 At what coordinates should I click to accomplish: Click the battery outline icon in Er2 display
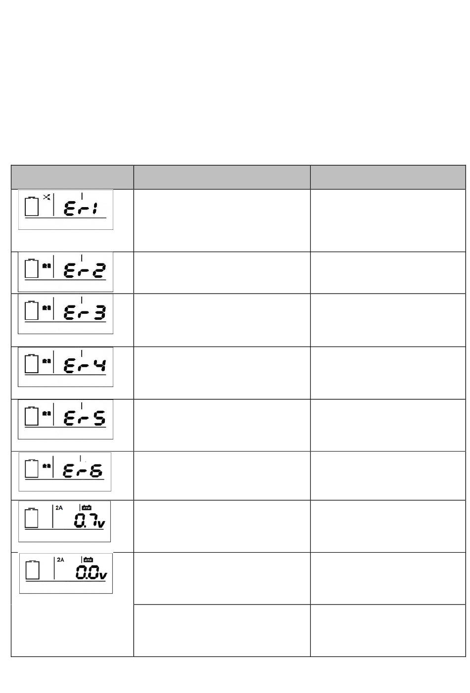point(32,268)
